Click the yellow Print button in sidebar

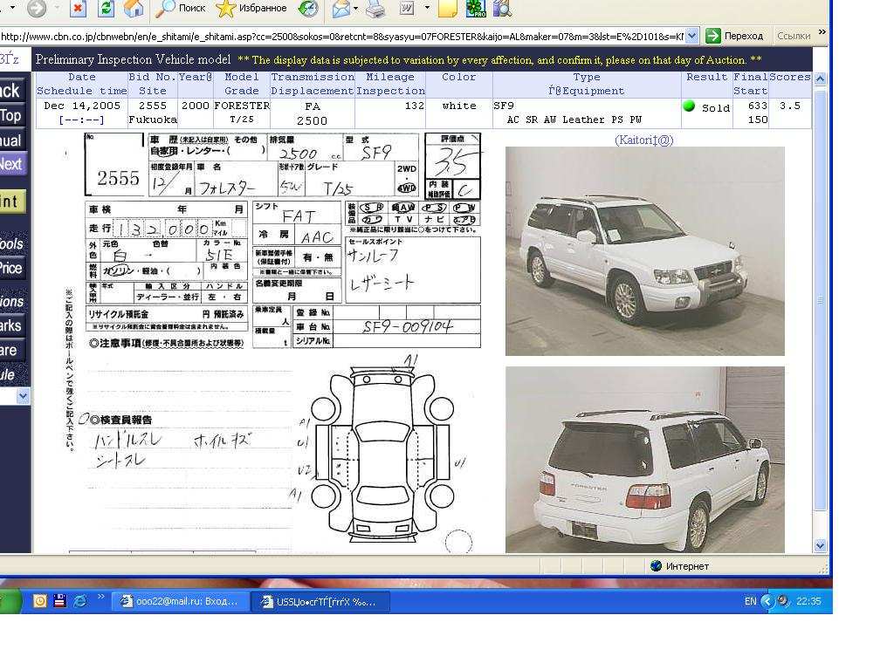pos(12,202)
